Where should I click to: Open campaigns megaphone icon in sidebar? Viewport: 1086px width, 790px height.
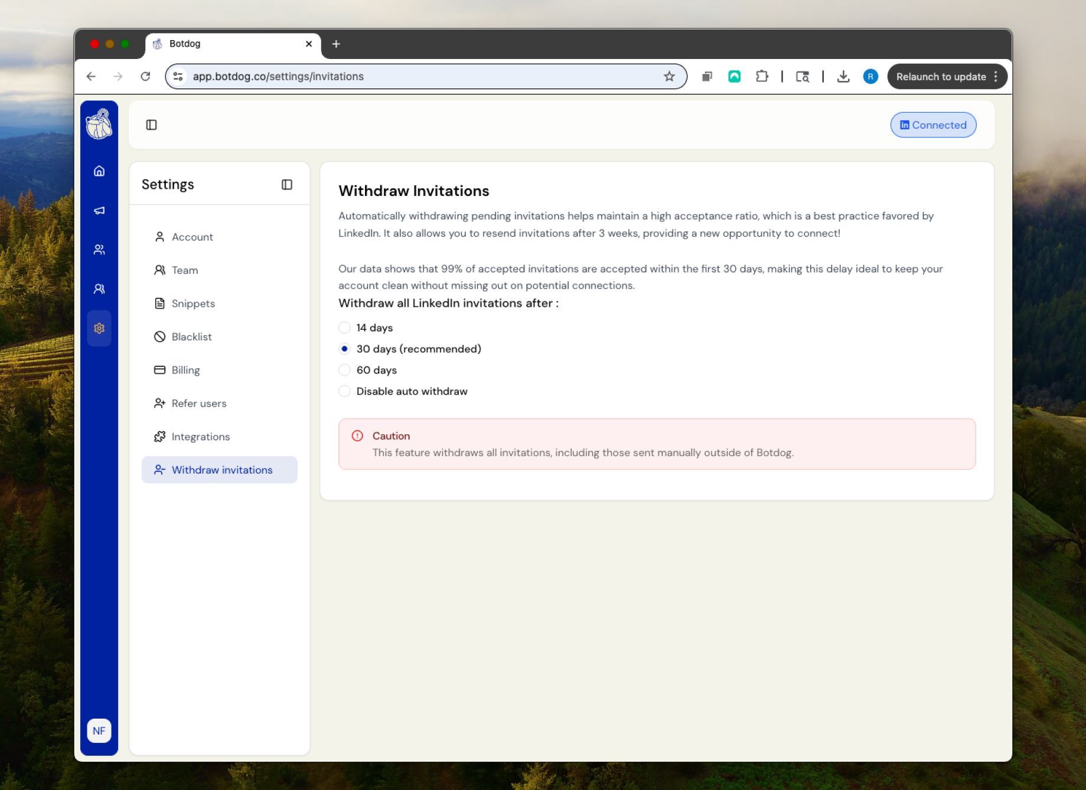(99, 211)
